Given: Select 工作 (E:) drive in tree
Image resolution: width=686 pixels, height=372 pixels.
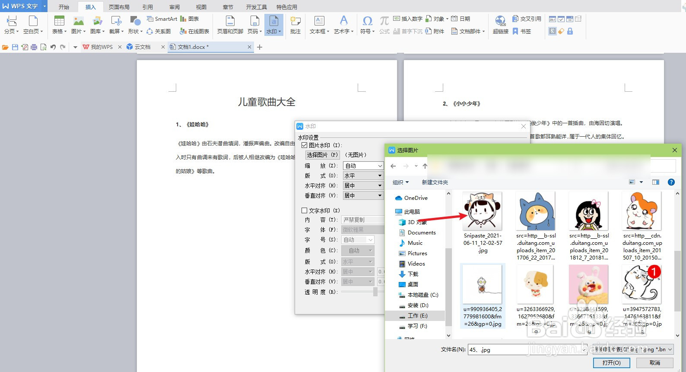Looking at the screenshot, I should [x=413, y=316].
